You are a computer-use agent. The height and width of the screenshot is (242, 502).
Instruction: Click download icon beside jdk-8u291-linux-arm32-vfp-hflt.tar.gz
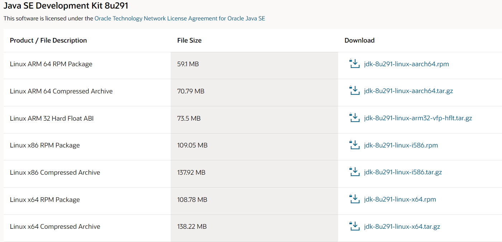(354, 118)
